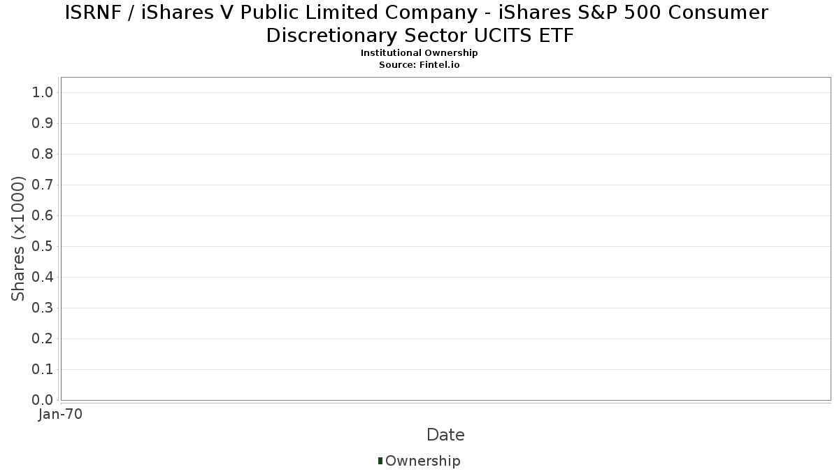The width and height of the screenshot is (839, 472).
Task: Click the green Ownership legend color swatch
Action: (x=380, y=460)
